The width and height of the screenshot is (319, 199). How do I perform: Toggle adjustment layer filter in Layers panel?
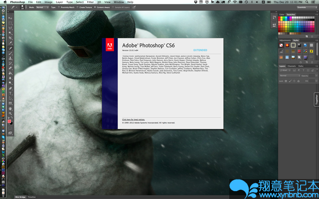299,70
